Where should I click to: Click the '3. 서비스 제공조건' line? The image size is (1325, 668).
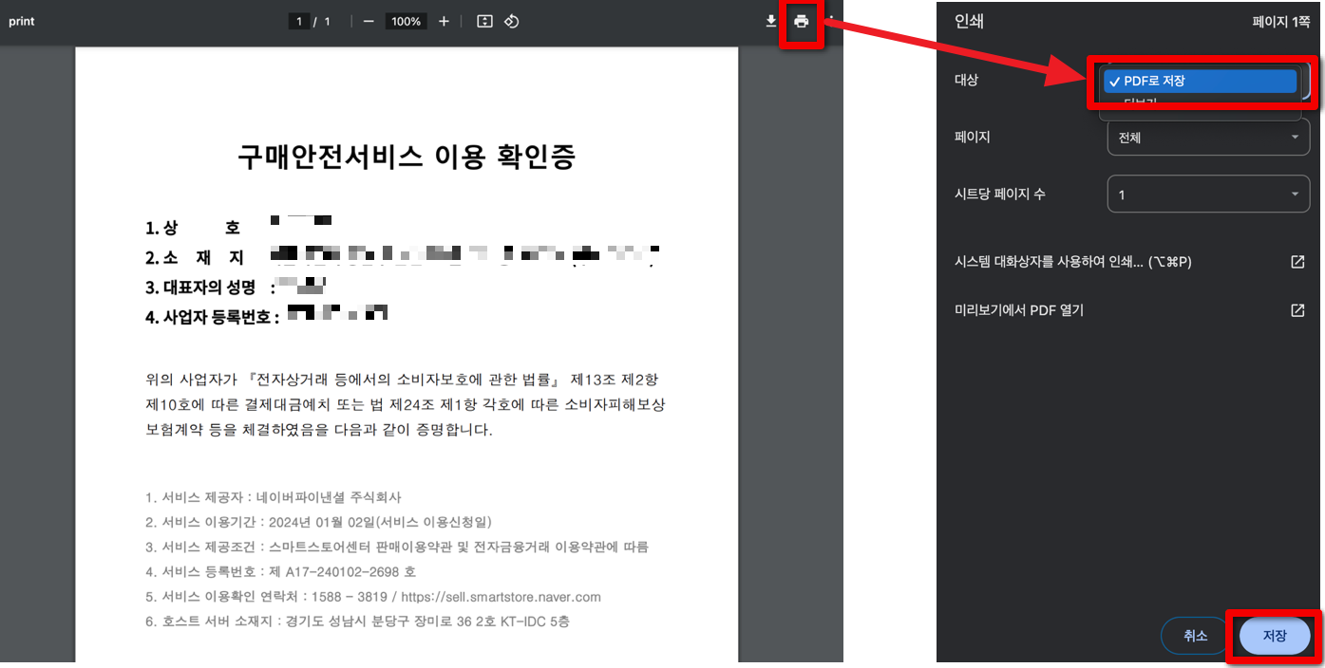tap(397, 547)
